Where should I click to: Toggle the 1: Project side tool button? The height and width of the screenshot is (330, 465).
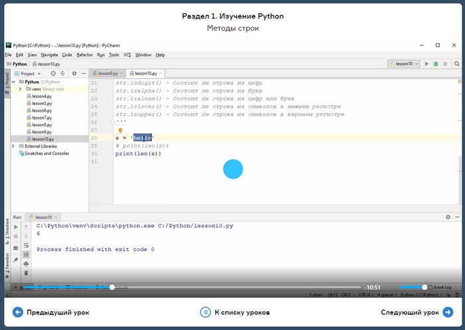(7, 83)
